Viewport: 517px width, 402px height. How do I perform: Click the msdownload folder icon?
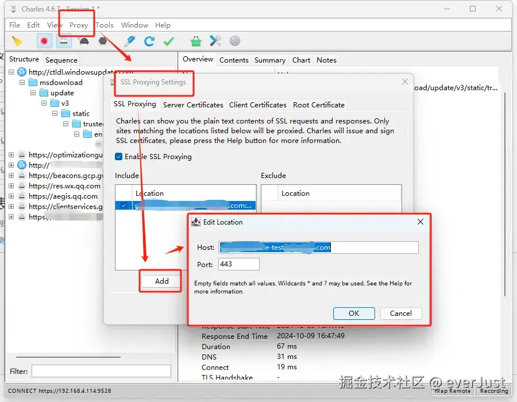(x=33, y=82)
